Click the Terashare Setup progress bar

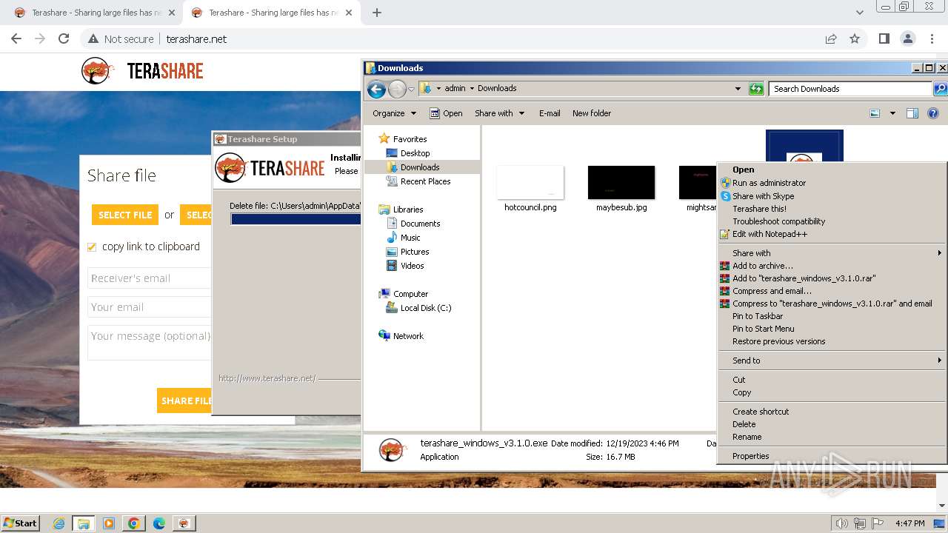[x=296, y=219]
